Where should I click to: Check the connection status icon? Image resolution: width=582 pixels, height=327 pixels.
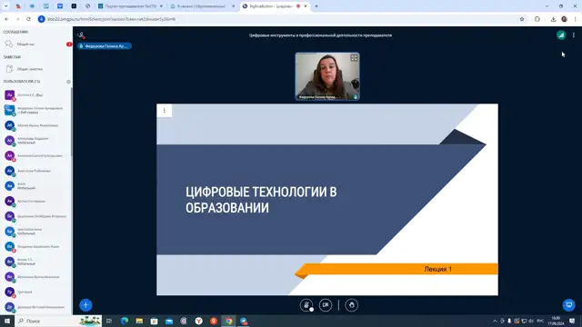pos(561,35)
